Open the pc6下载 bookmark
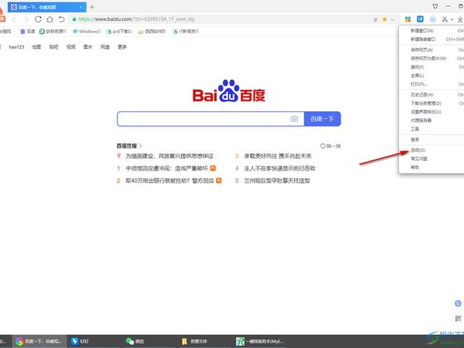 119,31
